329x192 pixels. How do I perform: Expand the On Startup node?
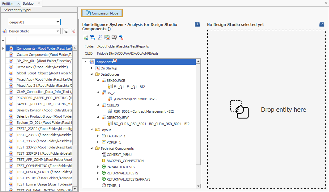[x=91, y=68]
